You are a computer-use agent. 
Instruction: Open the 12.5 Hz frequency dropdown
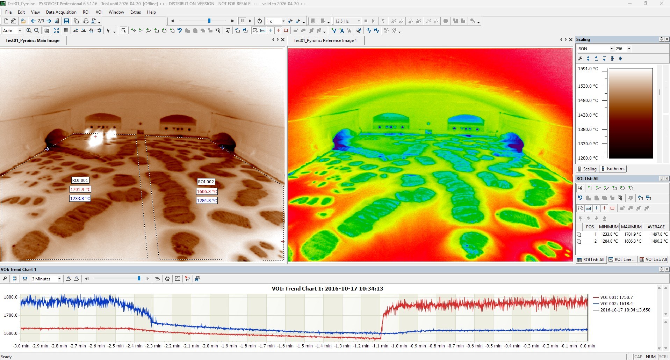point(359,21)
